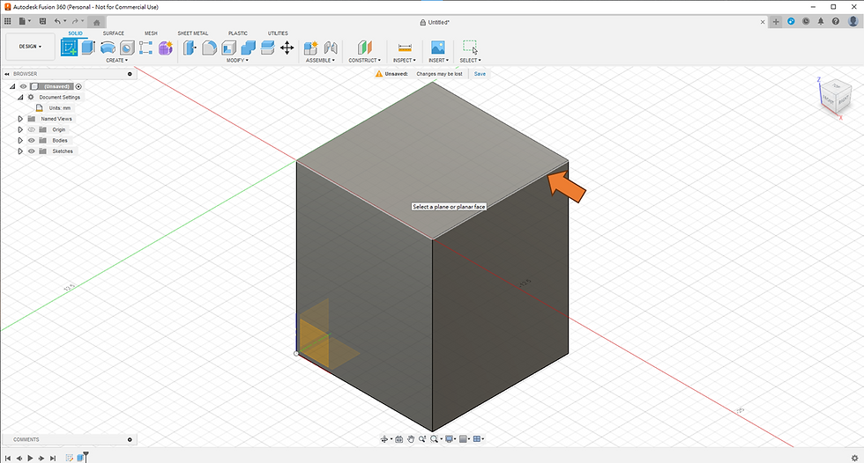Expand the Named Views tree node
Screen dimensions: 864x463
coord(20,119)
